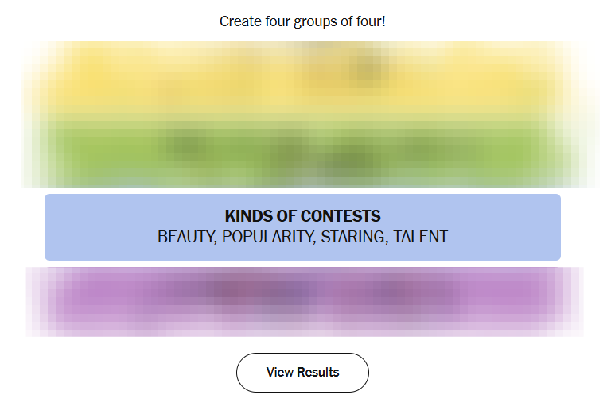Click the word TALENT in blue card
The width and height of the screenshot is (611, 418).
click(421, 237)
